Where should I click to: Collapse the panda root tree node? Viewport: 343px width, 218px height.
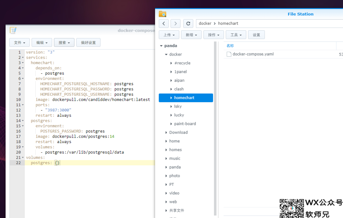tap(161, 46)
